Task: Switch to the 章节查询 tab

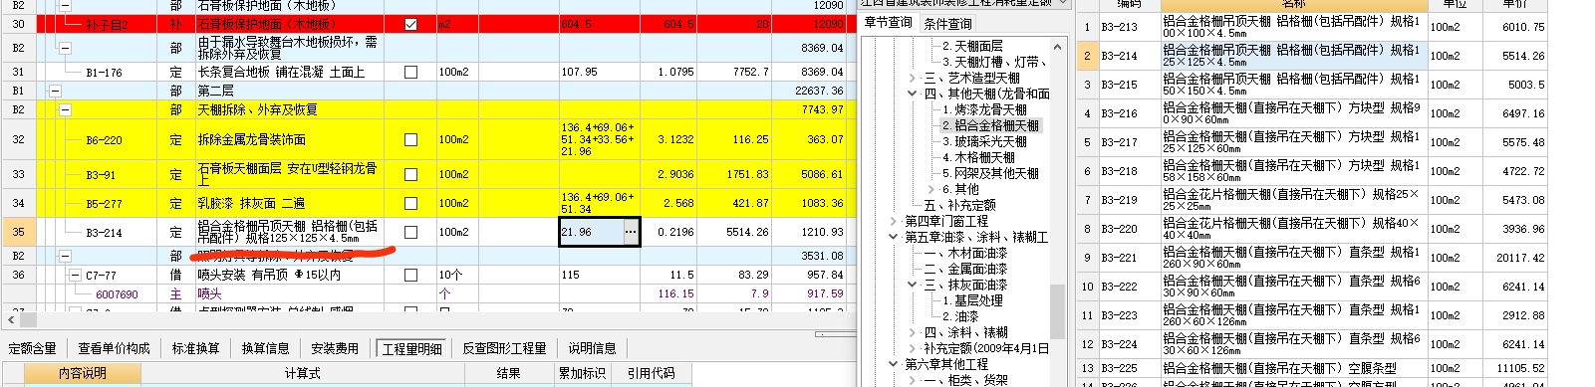Action: (x=888, y=23)
